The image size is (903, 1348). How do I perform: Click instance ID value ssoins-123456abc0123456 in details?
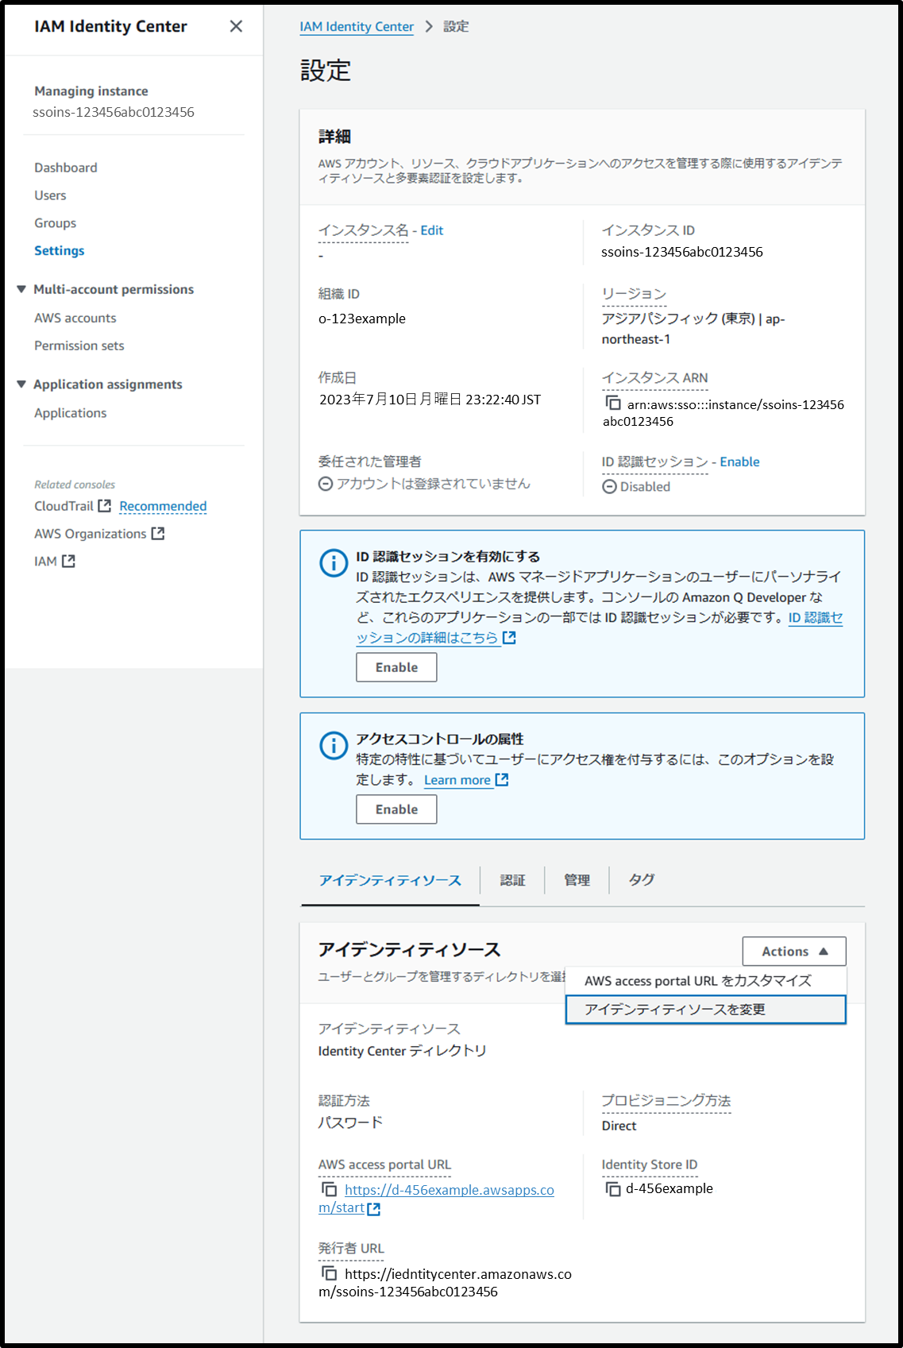(x=682, y=252)
